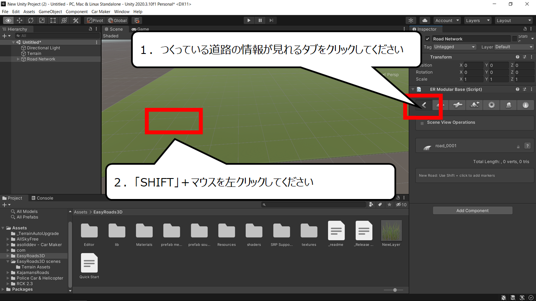Open Shaded draw mode dropdown
536x301 pixels.
coord(111,36)
